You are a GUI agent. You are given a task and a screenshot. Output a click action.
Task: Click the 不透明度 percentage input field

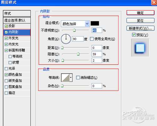pyautogui.click(x=97, y=30)
